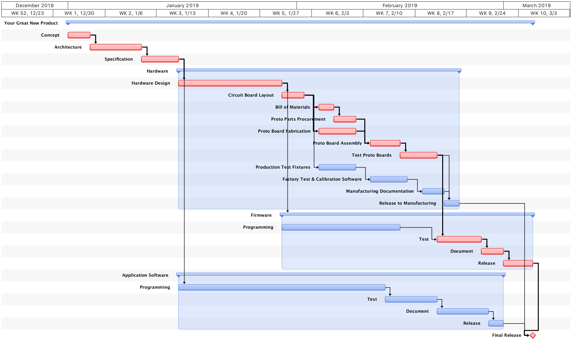Toggle selection of the Proto Board Fabrication bar

pos(337,131)
